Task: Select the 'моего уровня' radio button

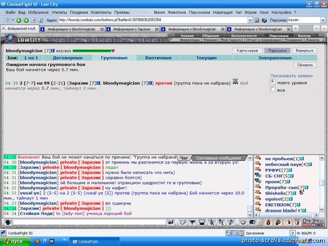Action: click(x=273, y=81)
